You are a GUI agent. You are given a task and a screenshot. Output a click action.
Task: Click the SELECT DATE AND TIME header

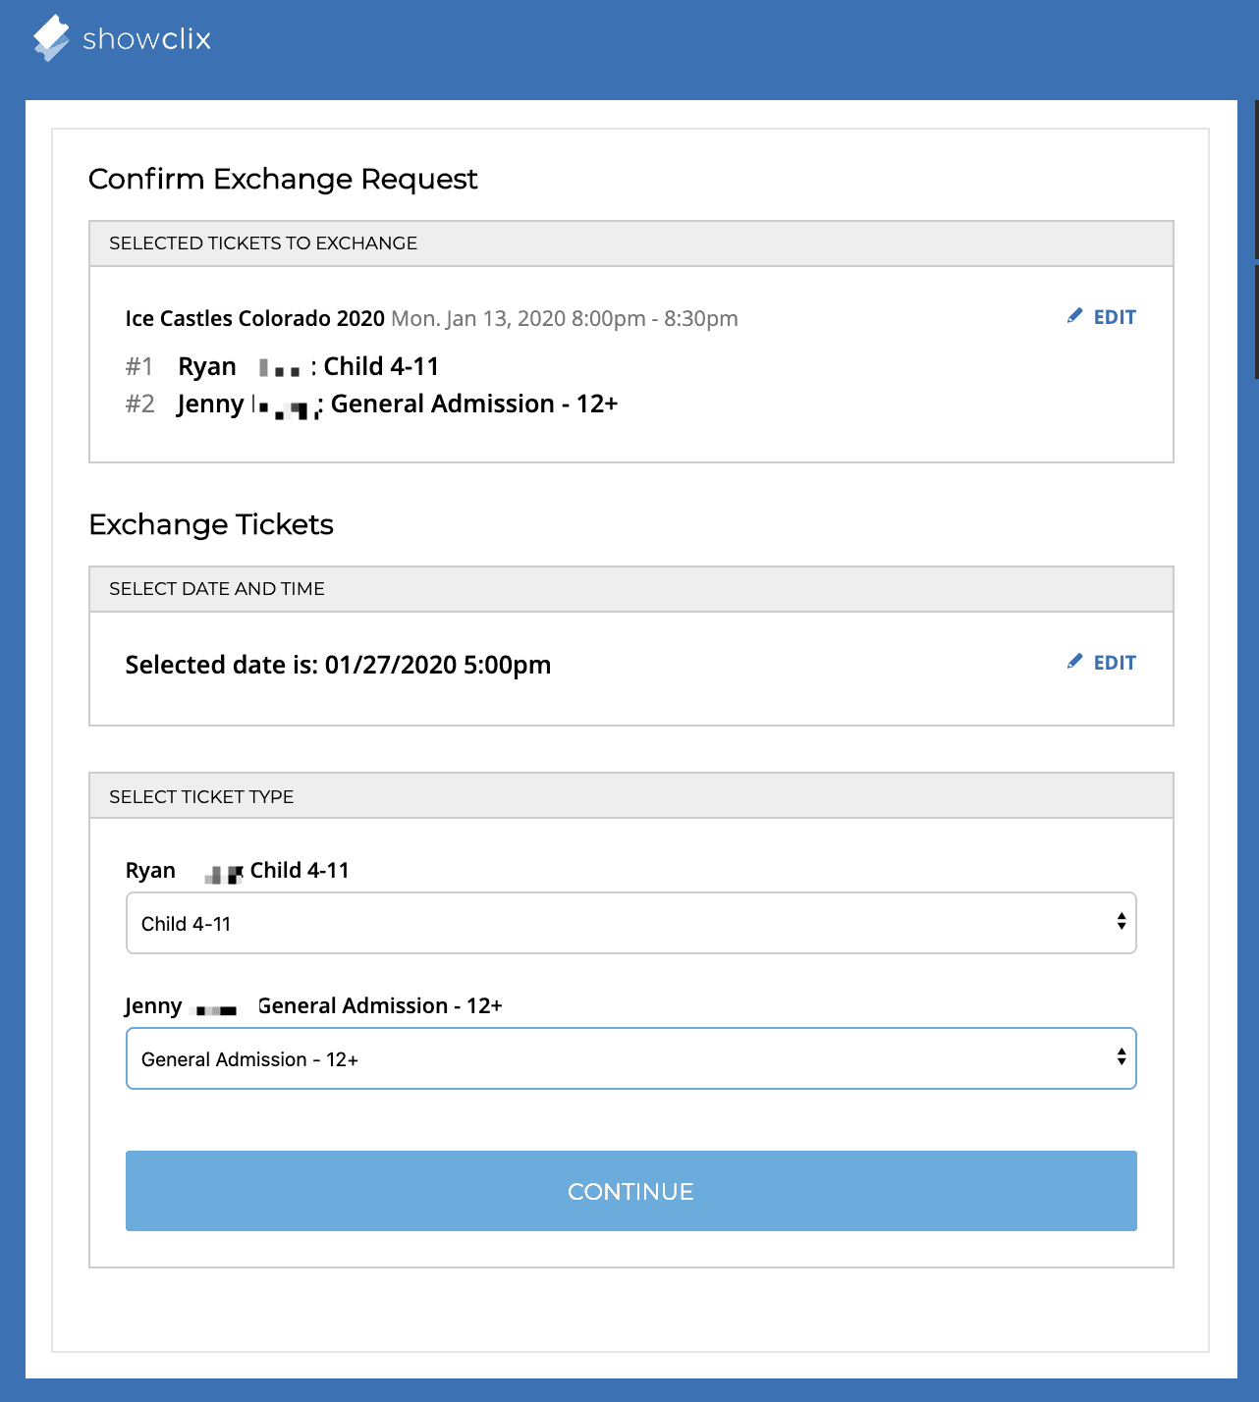(x=218, y=588)
